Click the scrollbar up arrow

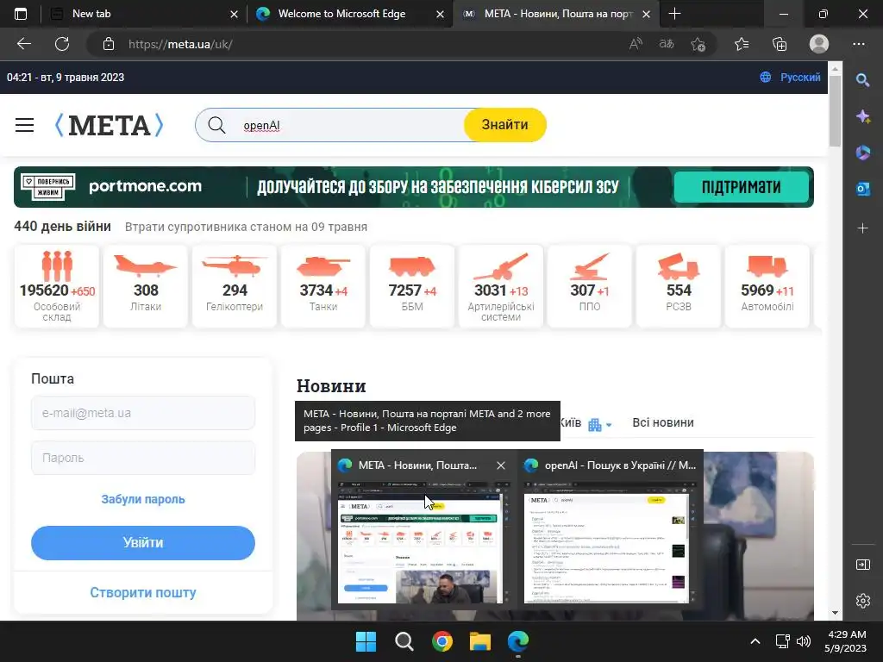click(835, 69)
